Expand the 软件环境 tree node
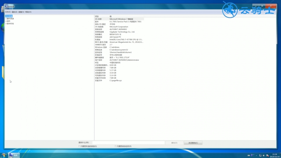The height and width of the screenshot is (158, 281). pos(6,24)
